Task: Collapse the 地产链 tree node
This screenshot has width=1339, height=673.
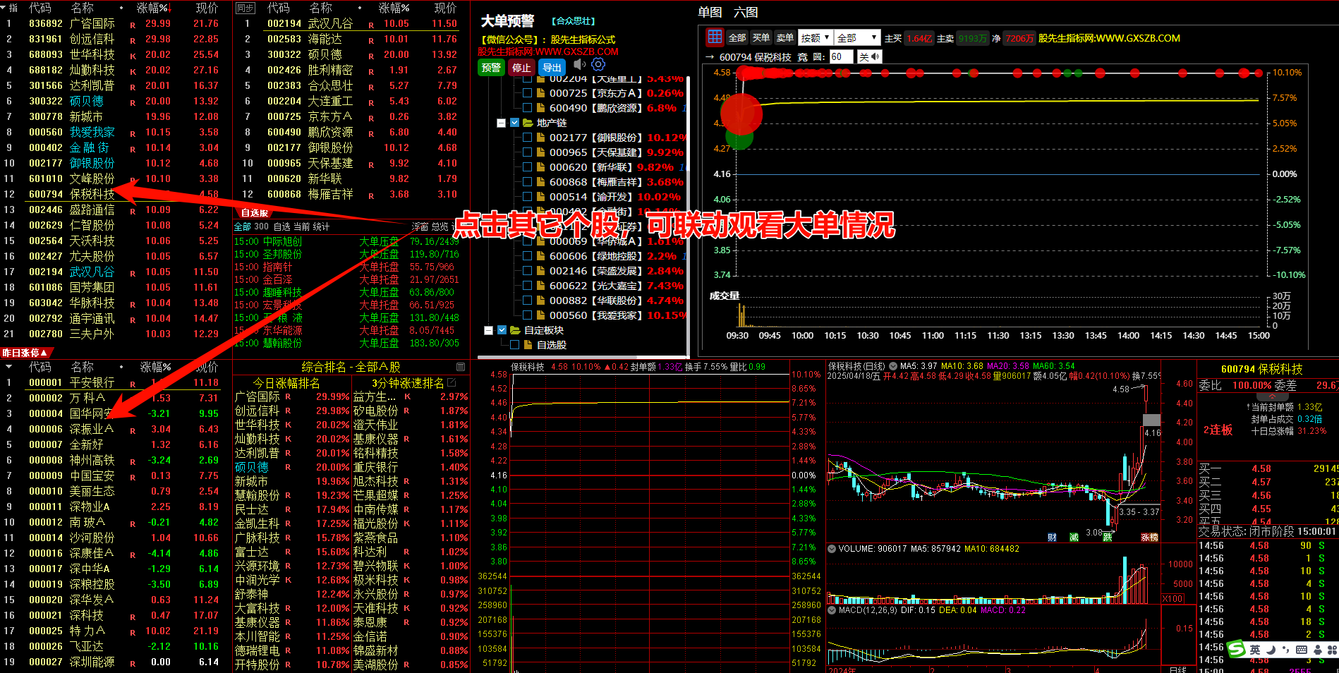Action: pyautogui.click(x=502, y=123)
